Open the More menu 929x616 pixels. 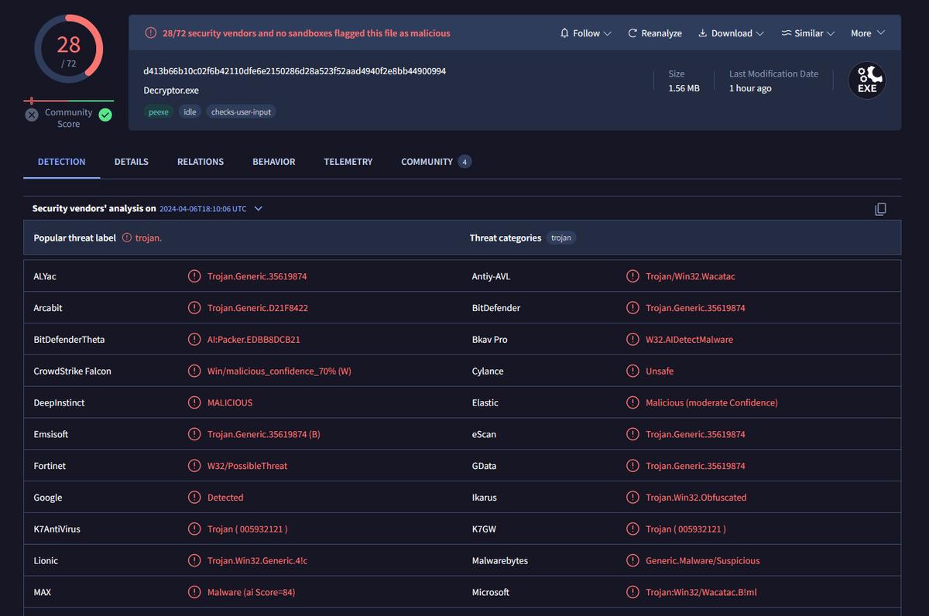click(x=868, y=33)
